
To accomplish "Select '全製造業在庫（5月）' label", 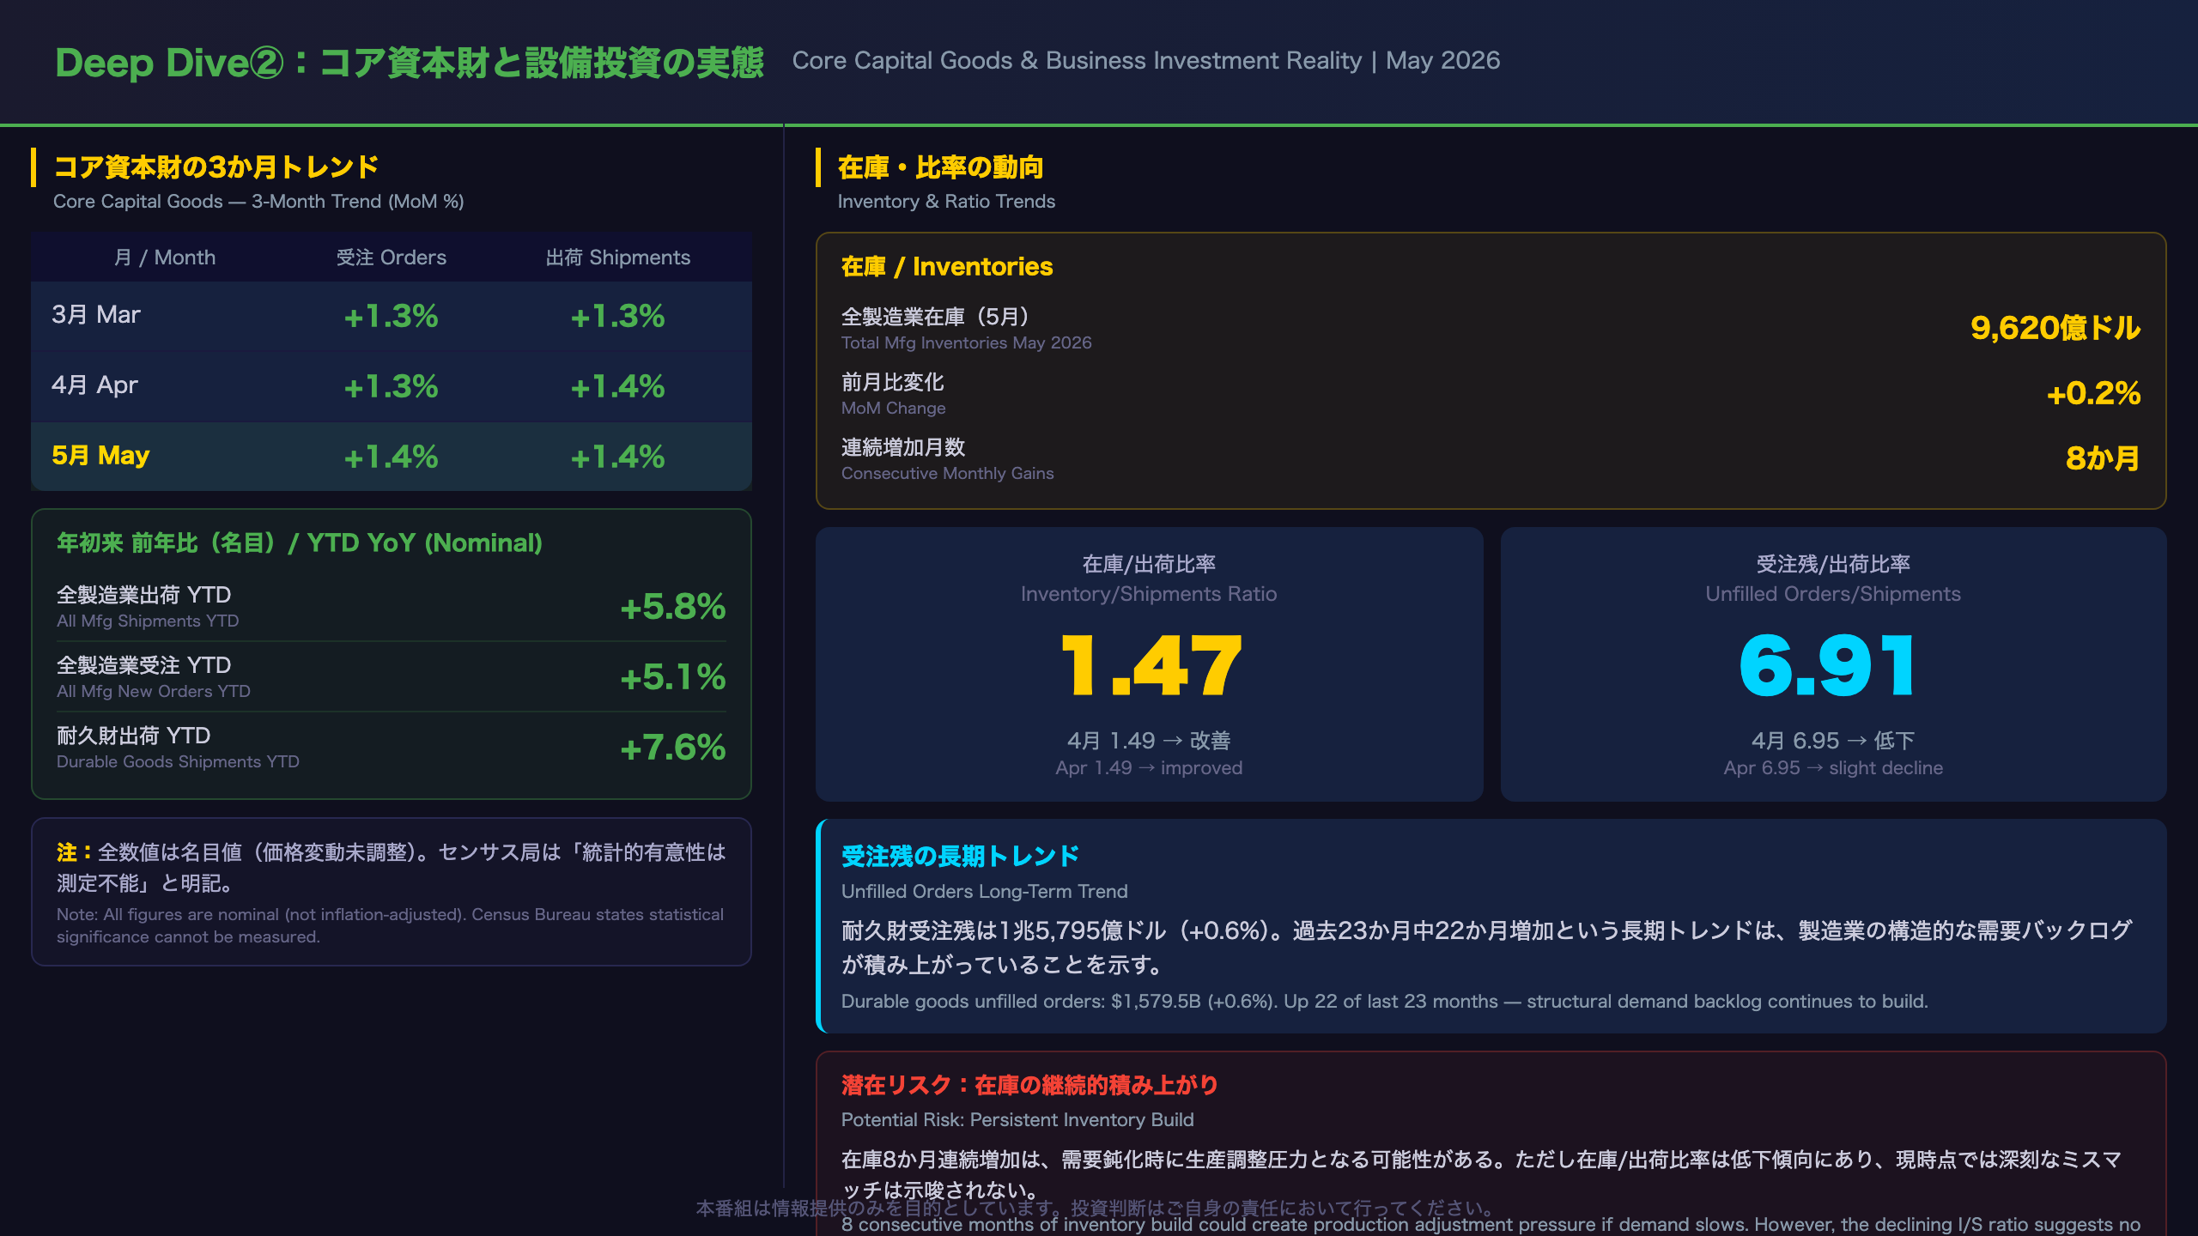I will pos(935,316).
